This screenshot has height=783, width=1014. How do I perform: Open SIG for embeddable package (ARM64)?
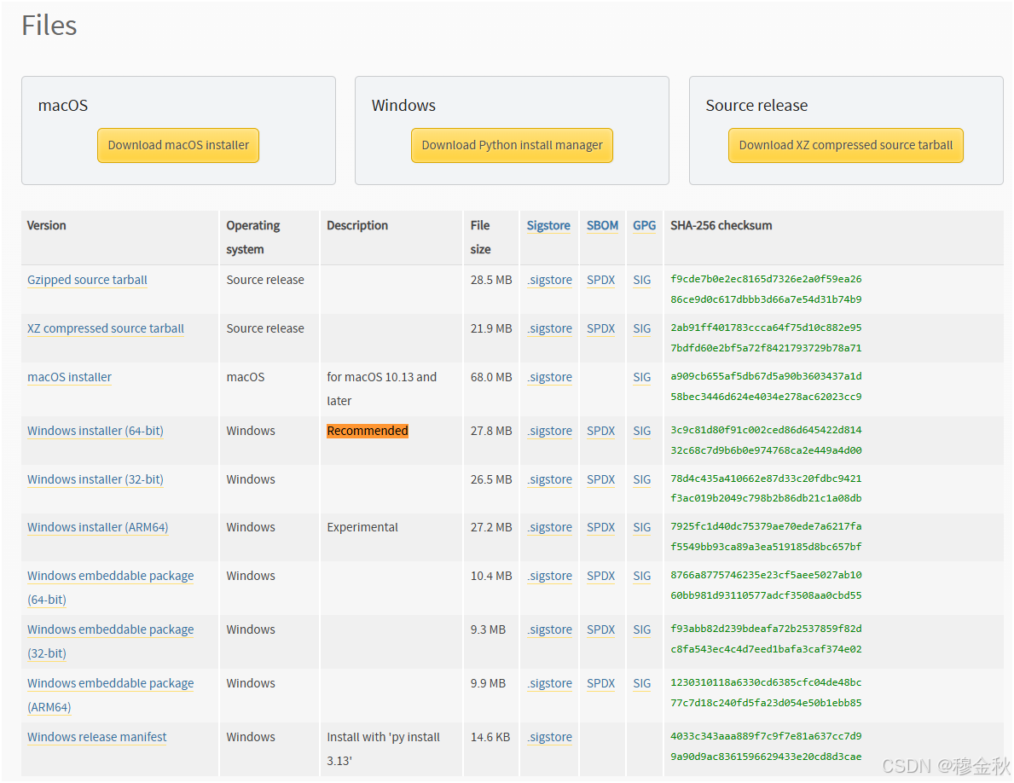pyautogui.click(x=641, y=683)
